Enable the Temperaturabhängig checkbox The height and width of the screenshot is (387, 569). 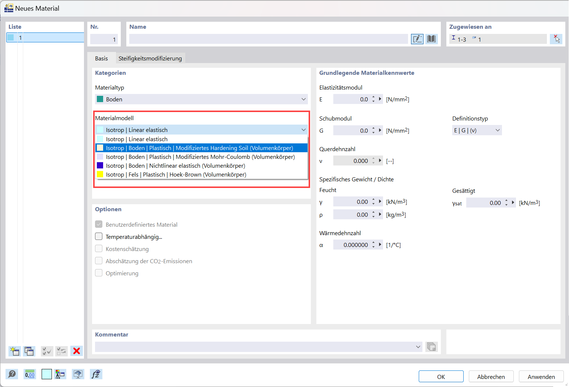tap(99, 237)
